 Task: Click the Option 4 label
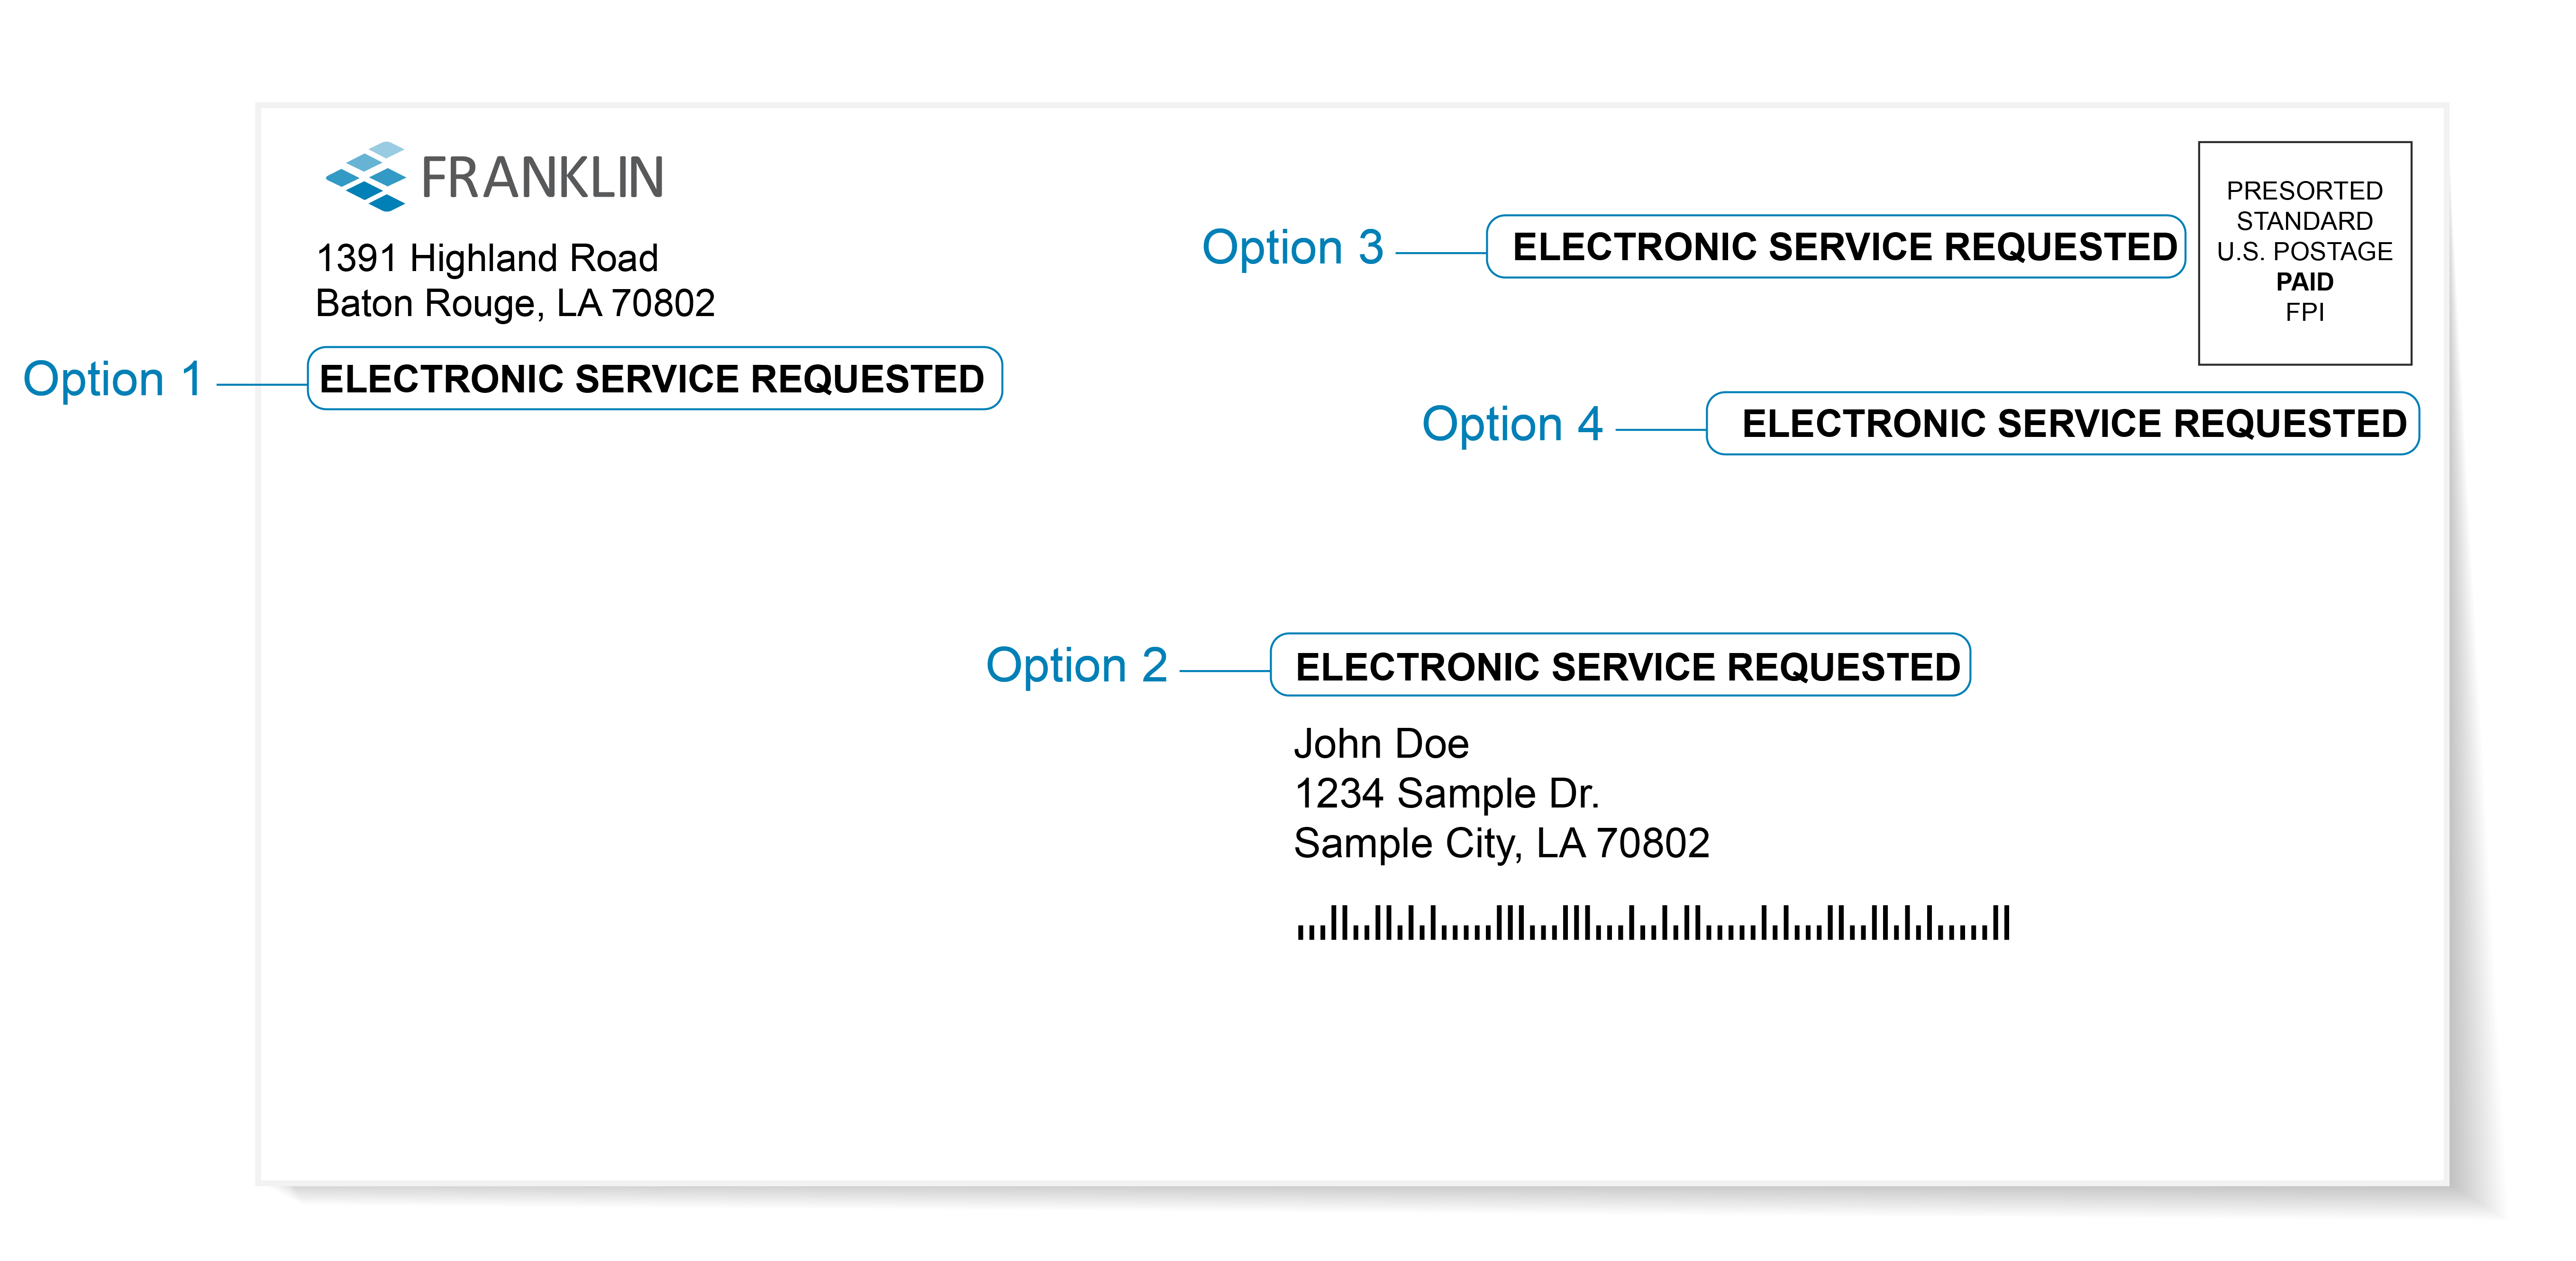1512,424
